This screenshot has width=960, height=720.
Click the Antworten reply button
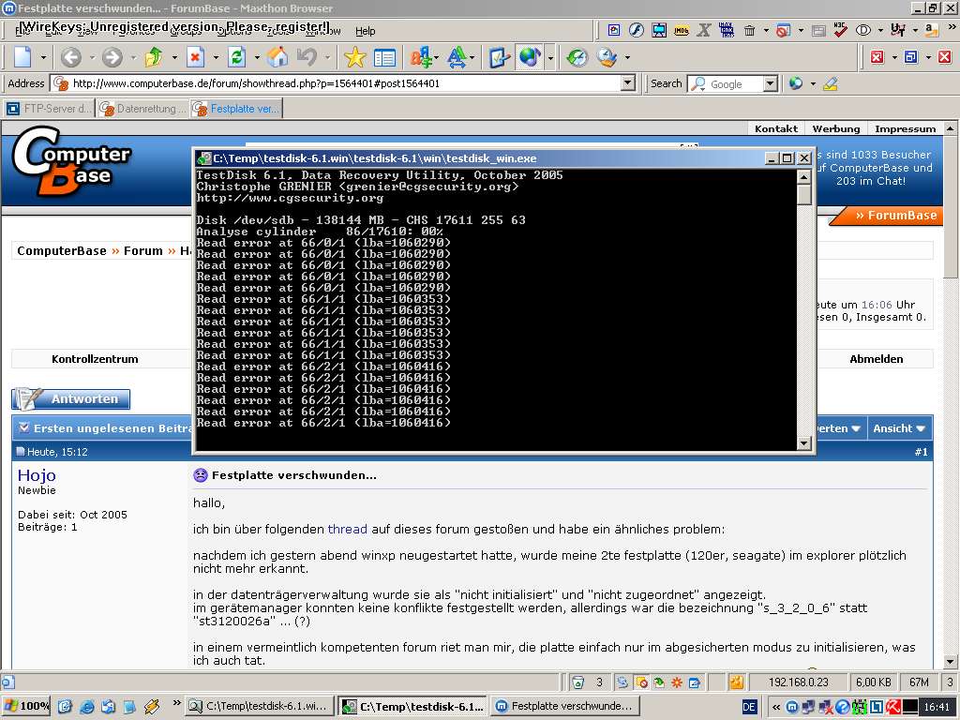[x=71, y=399]
